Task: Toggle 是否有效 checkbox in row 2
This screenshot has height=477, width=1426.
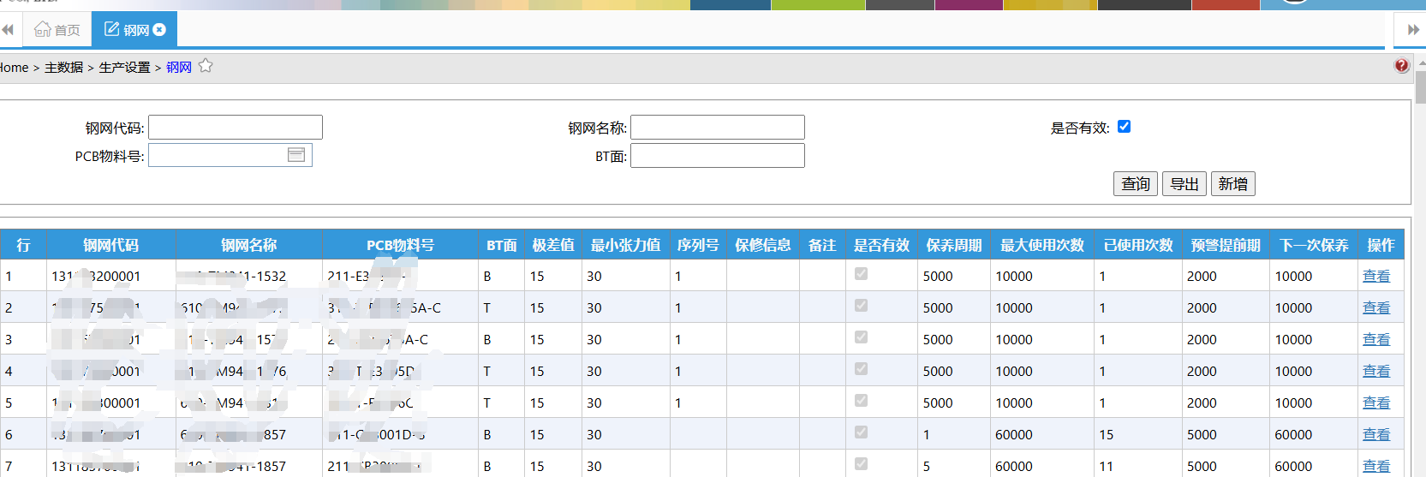Action: click(862, 306)
